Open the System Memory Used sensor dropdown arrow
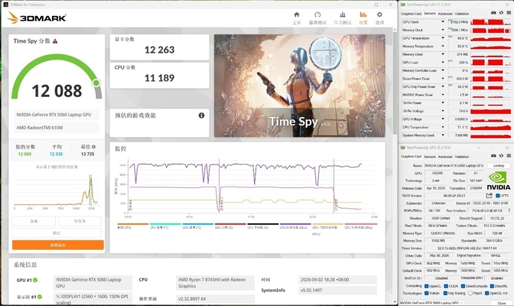 [x=443, y=135]
